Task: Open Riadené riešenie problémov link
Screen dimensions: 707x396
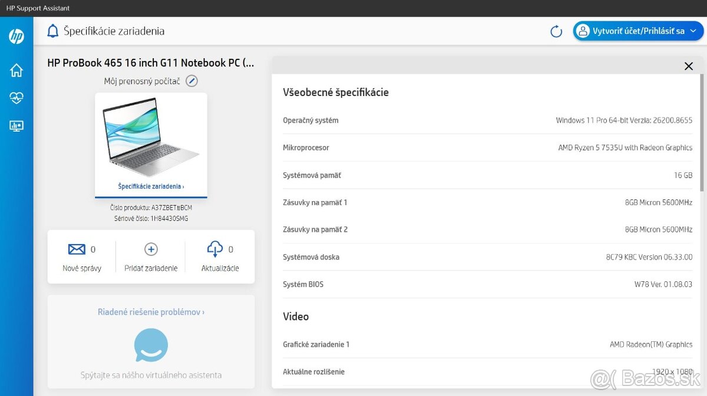Action: (151, 312)
